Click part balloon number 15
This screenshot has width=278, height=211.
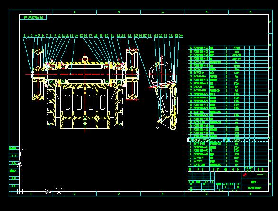[x=81, y=35]
